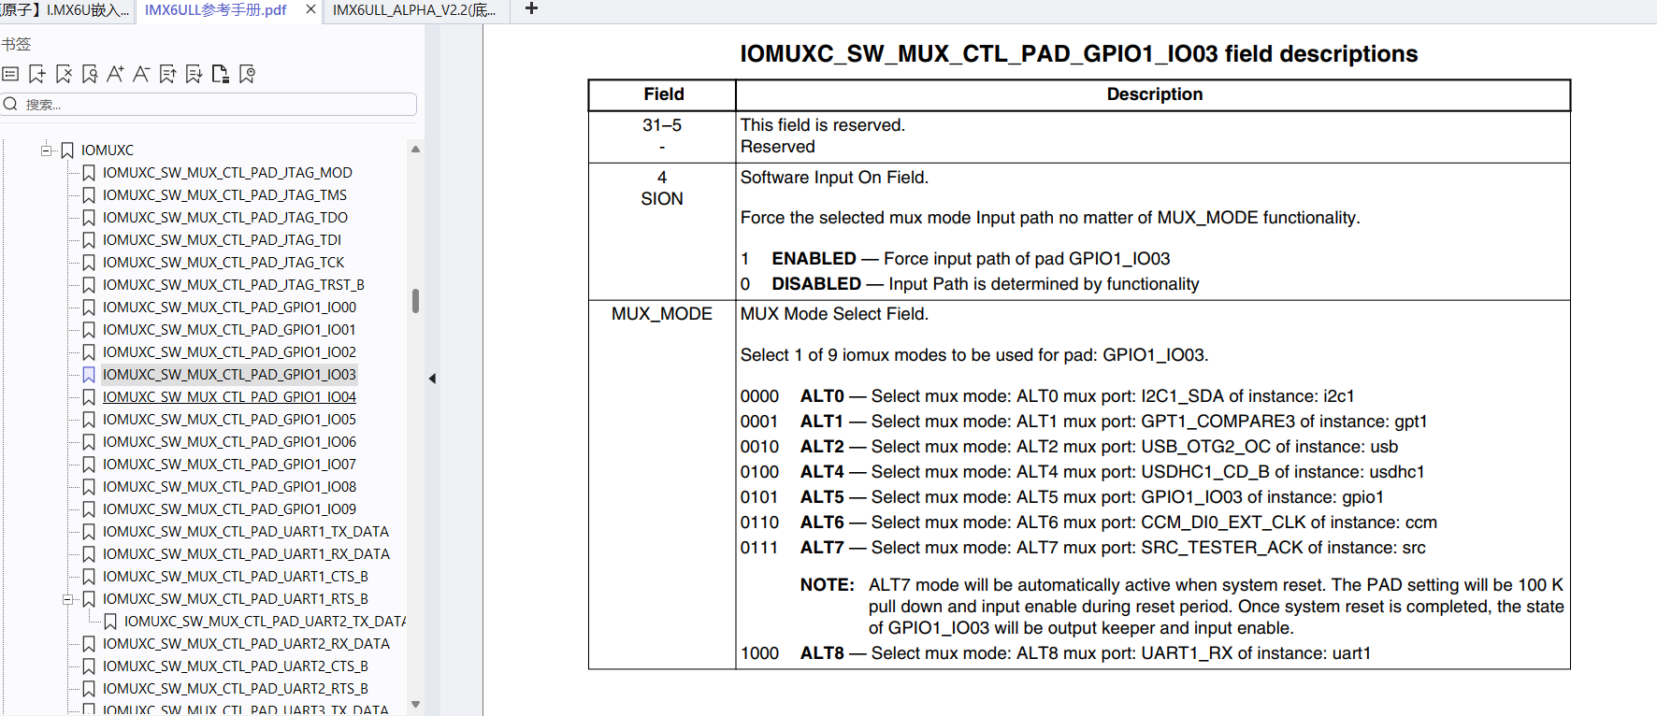
Task: Click bookmark icon of JTAG_TDI entry
Action: [x=89, y=239]
